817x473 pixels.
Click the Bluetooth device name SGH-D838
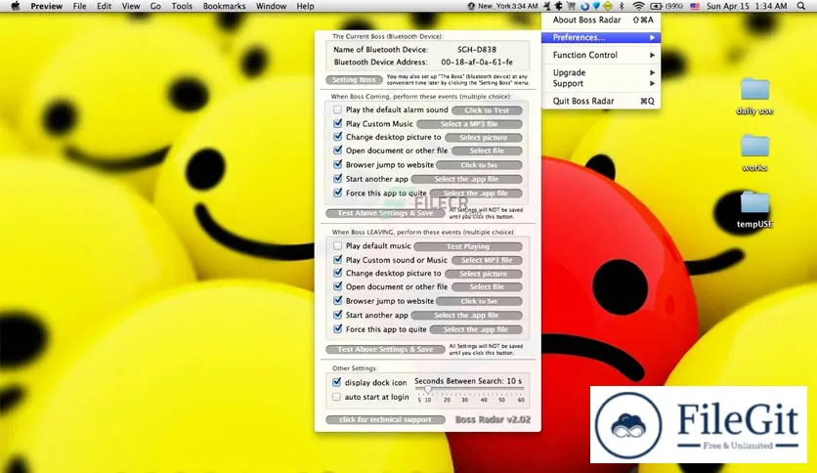click(477, 50)
